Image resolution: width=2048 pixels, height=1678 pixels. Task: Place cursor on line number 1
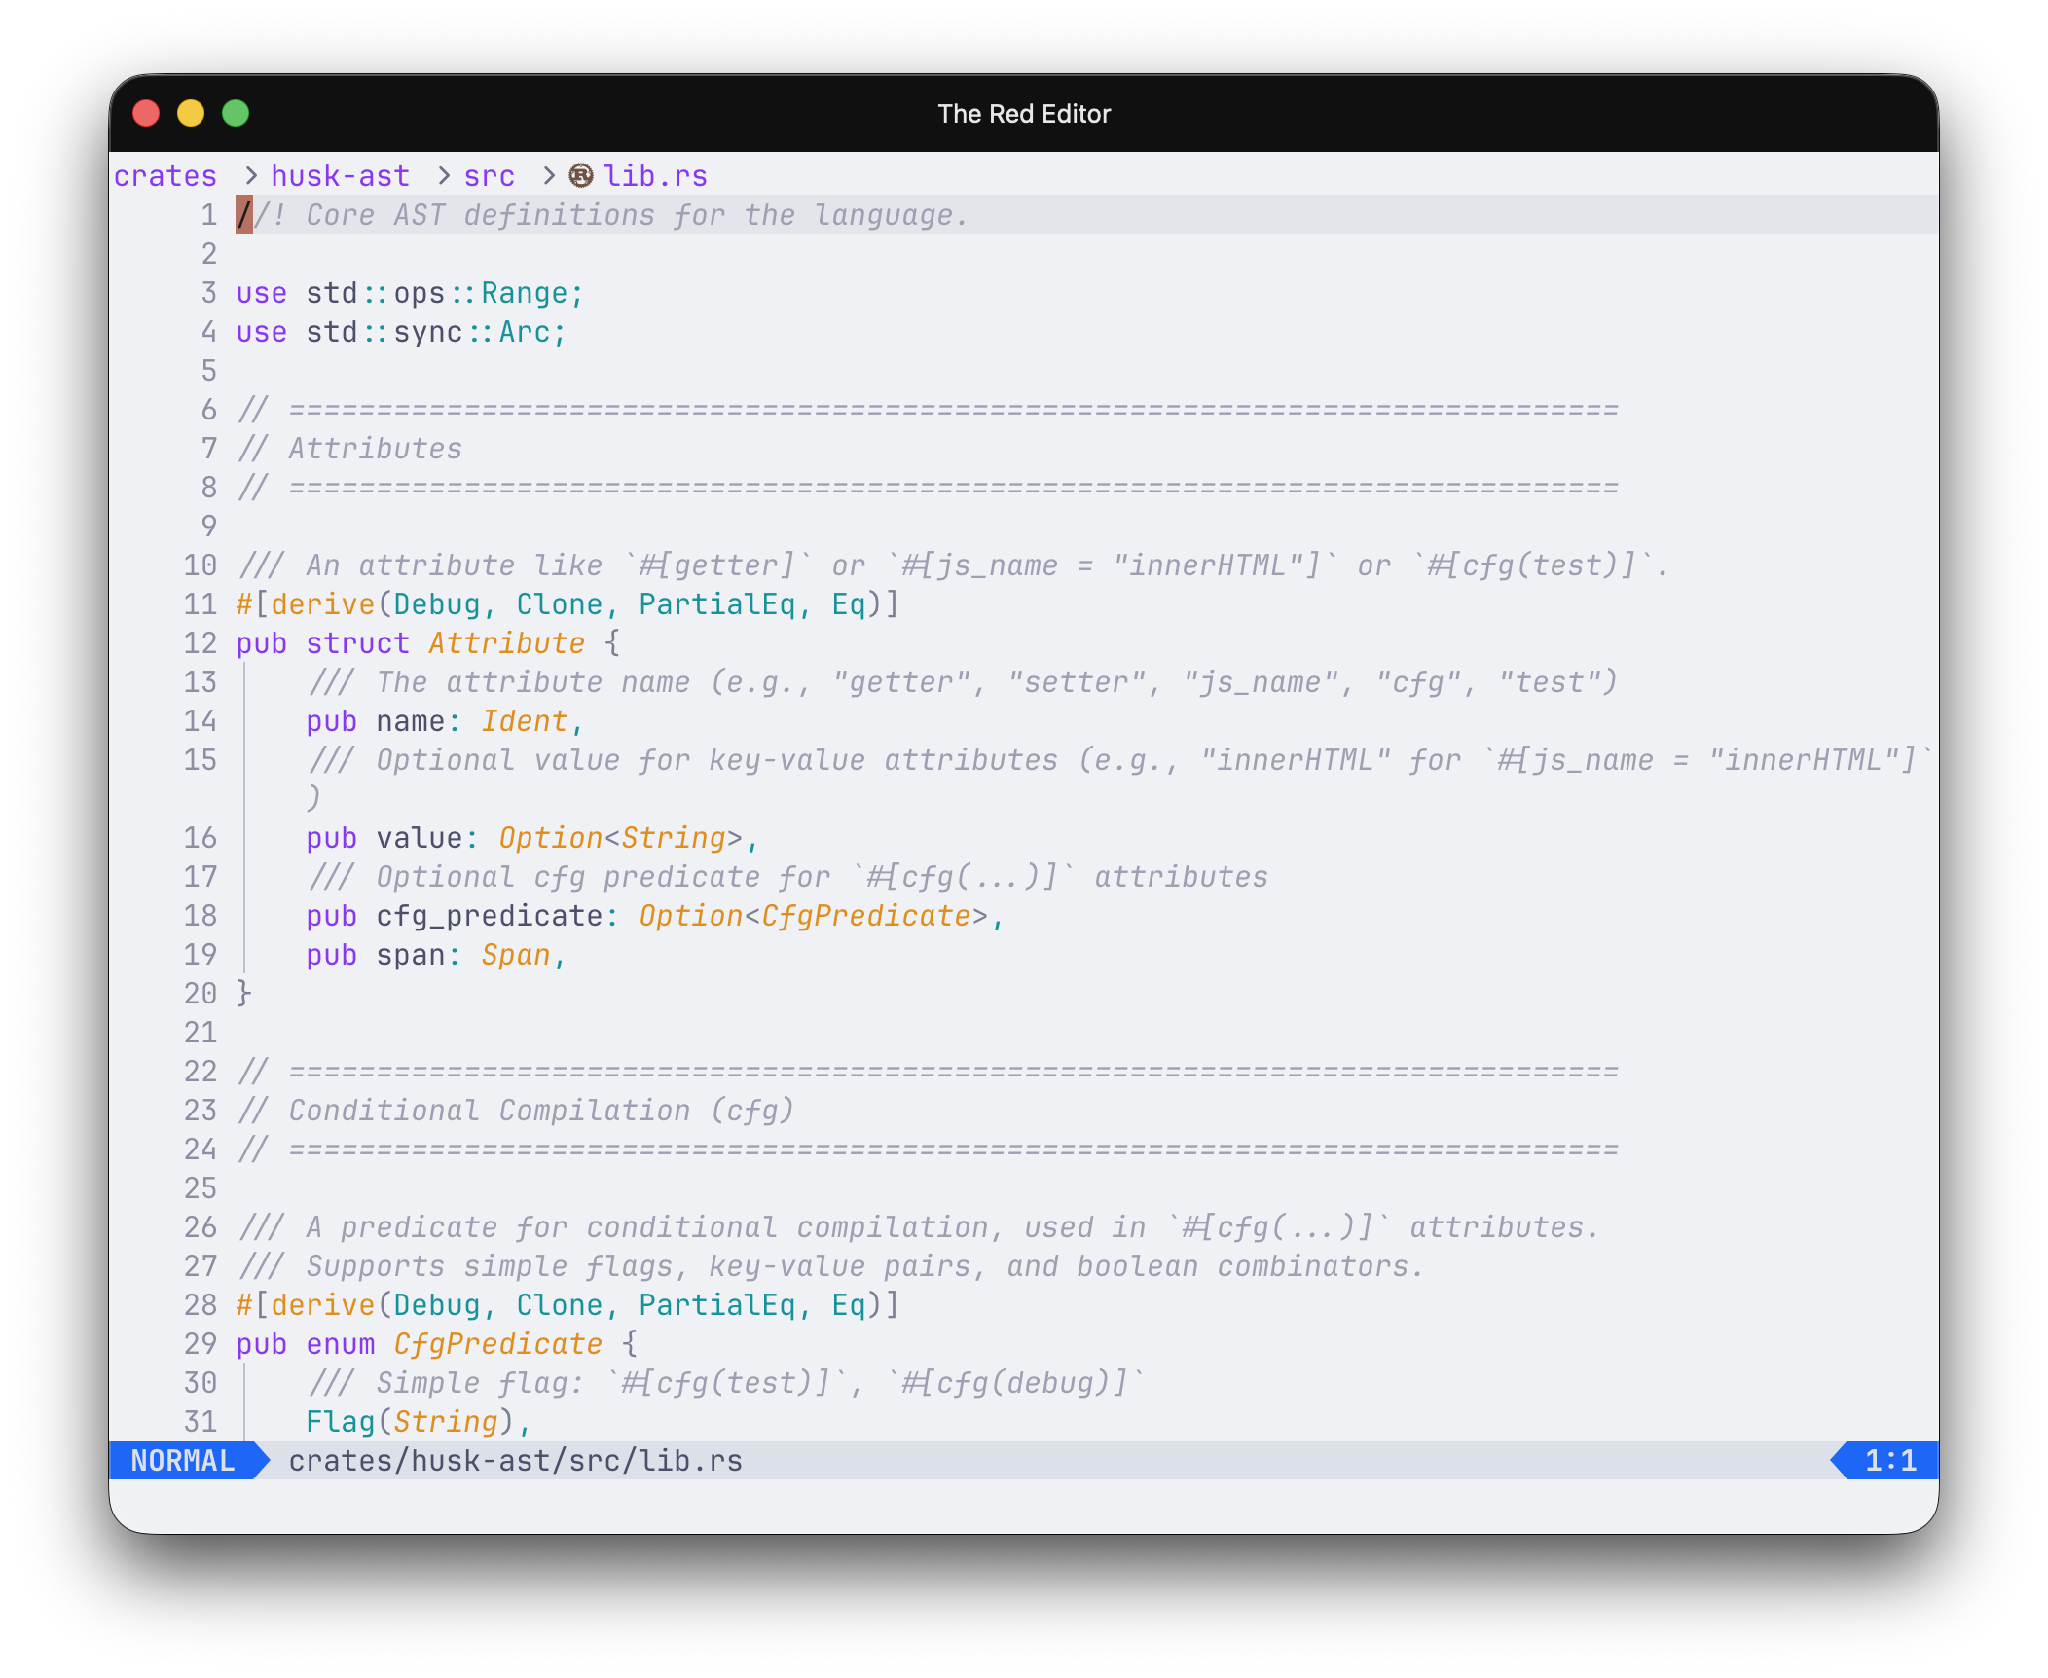[x=209, y=214]
